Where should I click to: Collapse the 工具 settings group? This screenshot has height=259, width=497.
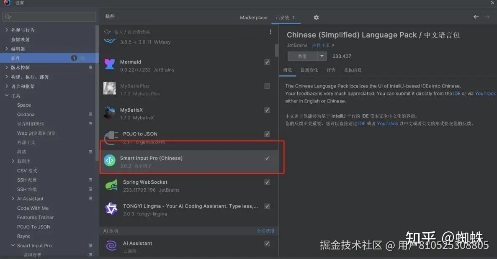tap(7, 95)
